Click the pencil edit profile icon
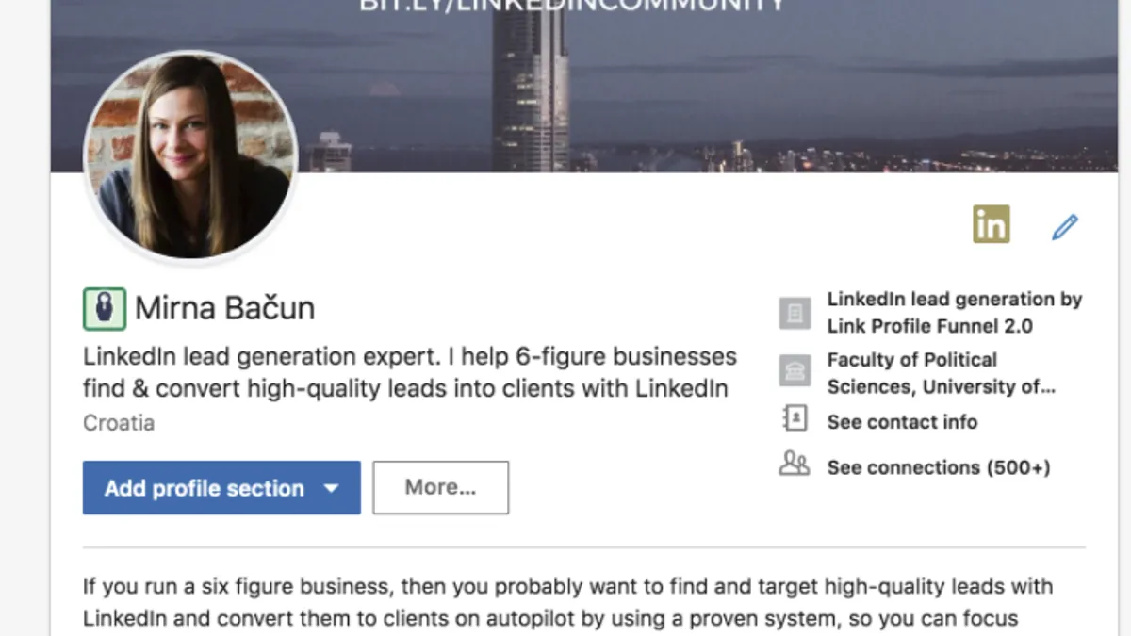This screenshot has height=636, width=1131. 1065,227
